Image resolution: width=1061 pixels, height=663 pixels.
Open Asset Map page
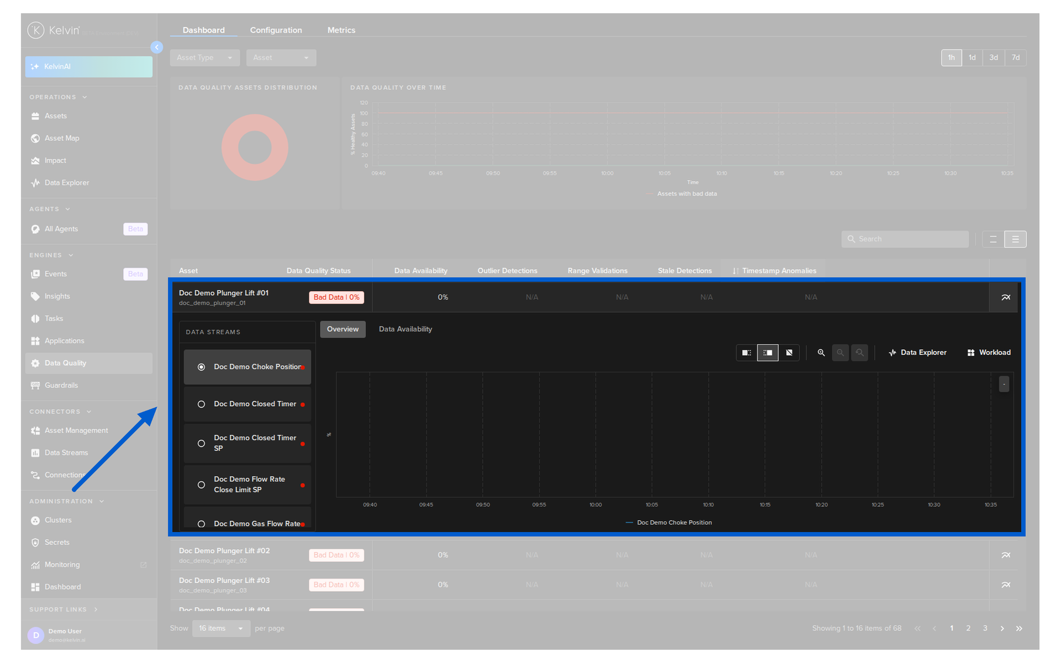(88, 138)
